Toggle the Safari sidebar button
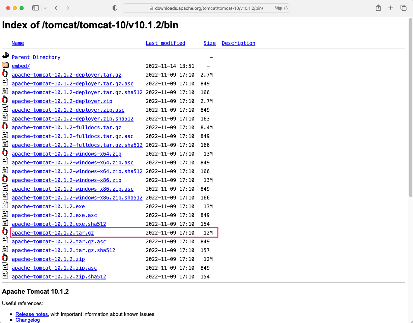Viewport: 413px width, 323px height. tap(35, 8)
